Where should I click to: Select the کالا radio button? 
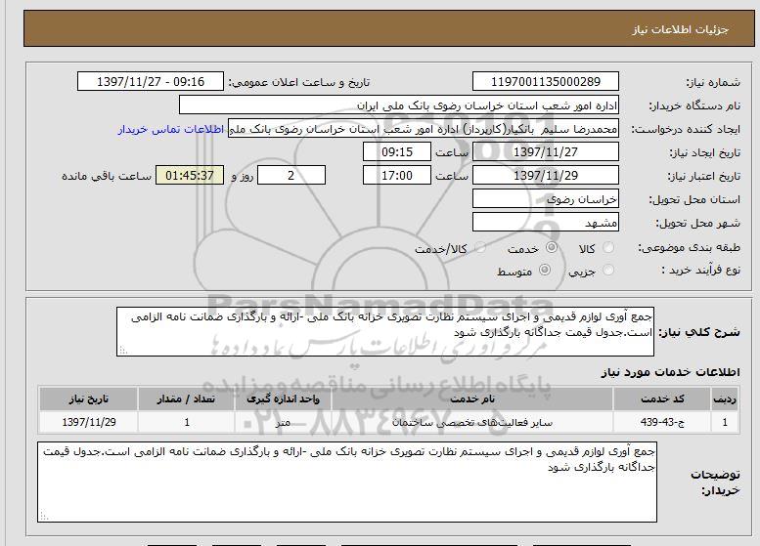[x=607, y=248]
